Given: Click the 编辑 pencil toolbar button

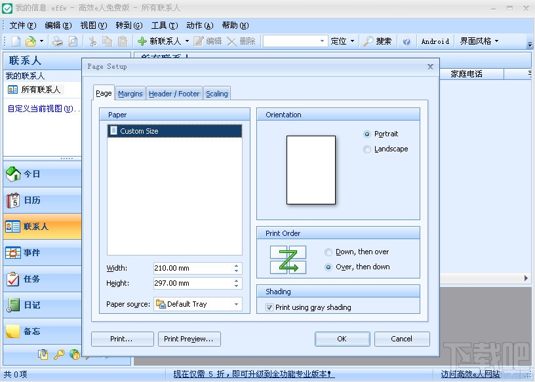Looking at the screenshot, I should click(x=208, y=41).
